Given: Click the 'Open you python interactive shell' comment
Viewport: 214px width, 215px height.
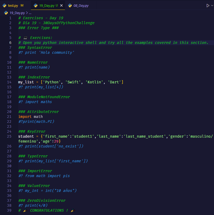Looking at the screenshot, I should point(113,43).
